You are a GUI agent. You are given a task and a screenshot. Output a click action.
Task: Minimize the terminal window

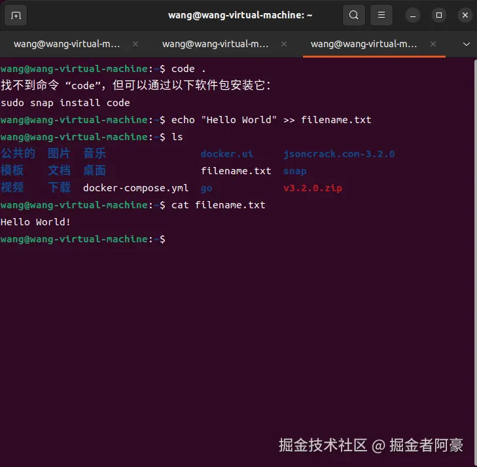(413, 15)
